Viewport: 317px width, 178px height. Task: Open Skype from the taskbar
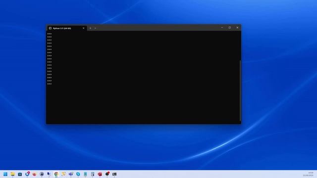[78, 174]
